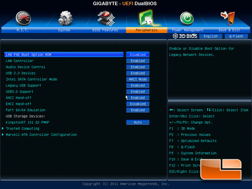The height and width of the screenshot is (189, 252).
Task: Click the Enter/Dbl Click: Select help line
Action: pos(192,116)
